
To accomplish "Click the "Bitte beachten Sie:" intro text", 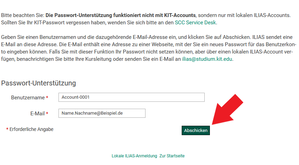I will click(x=23, y=16).
